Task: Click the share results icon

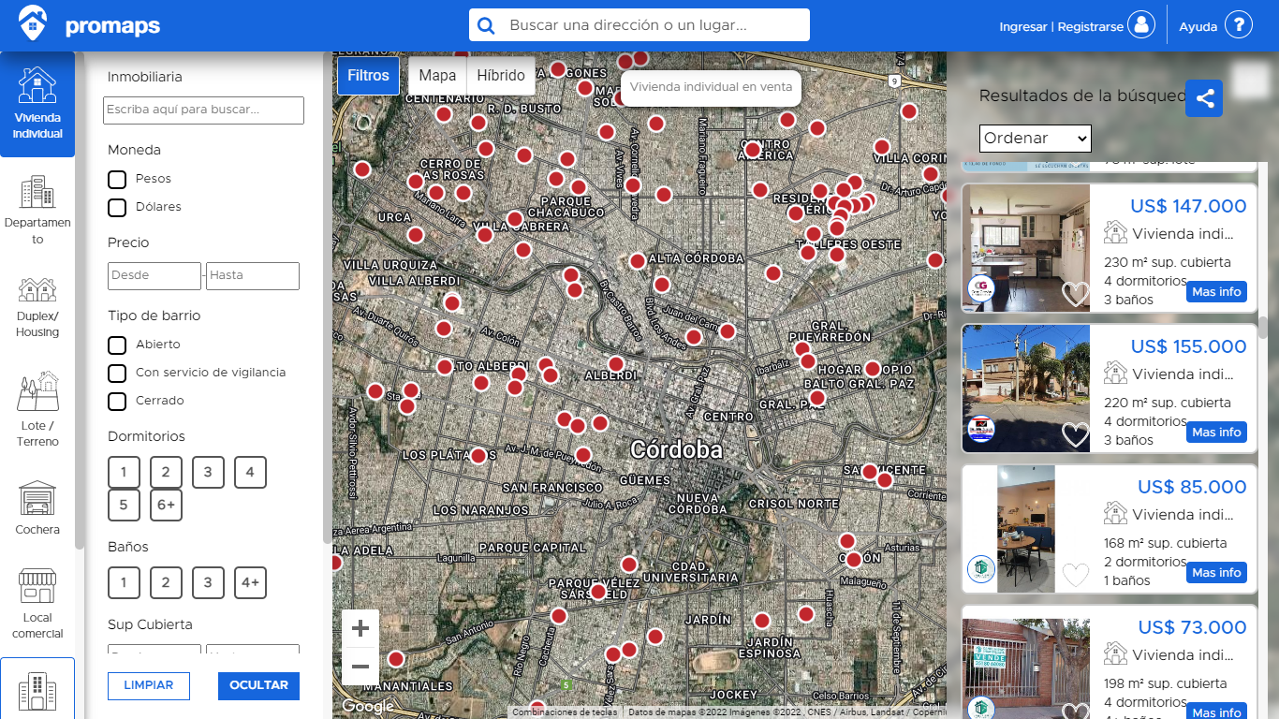Action: tap(1204, 98)
